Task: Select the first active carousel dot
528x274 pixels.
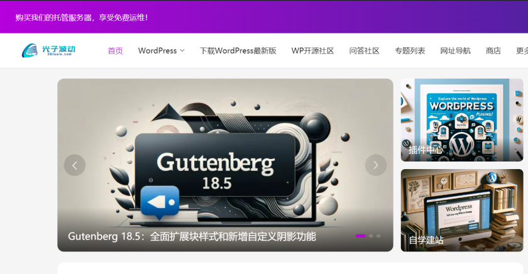Action: (x=360, y=236)
